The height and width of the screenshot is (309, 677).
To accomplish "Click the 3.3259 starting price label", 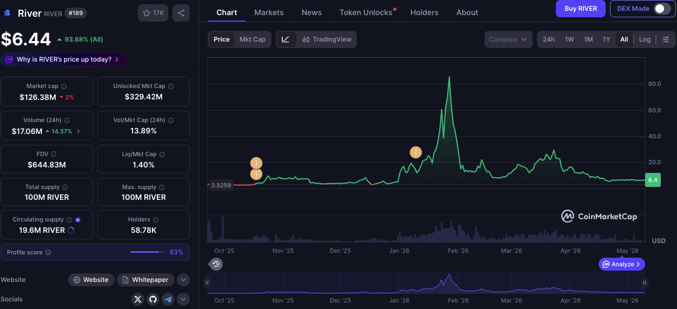I will click(221, 185).
